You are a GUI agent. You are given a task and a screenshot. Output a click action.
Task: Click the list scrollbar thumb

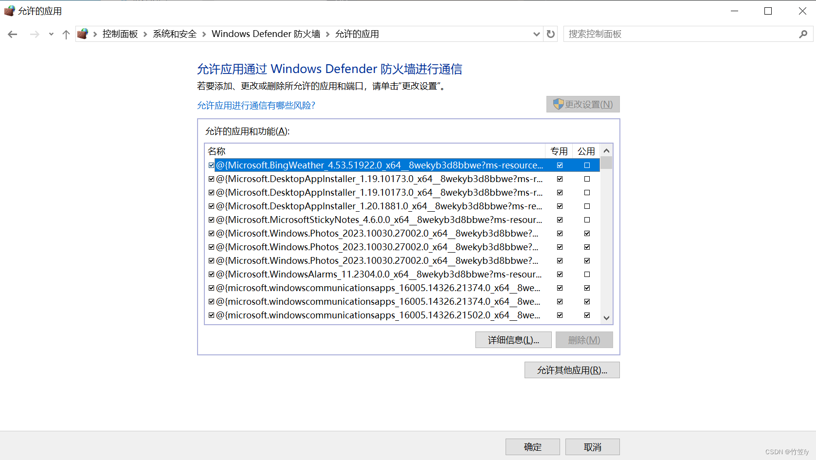[x=606, y=163]
